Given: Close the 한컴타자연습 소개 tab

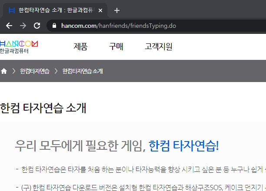Looking at the screenshot, I should pyautogui.click(x=100, y=10).
